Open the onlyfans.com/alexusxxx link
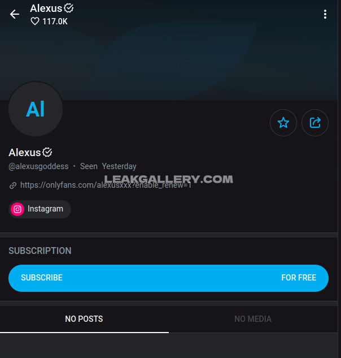Screen dimensions: 341x358 106,185
